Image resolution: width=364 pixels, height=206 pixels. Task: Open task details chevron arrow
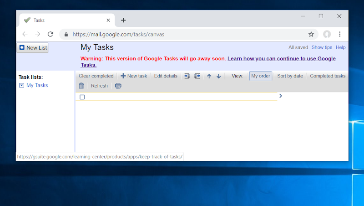click(281, 96)
